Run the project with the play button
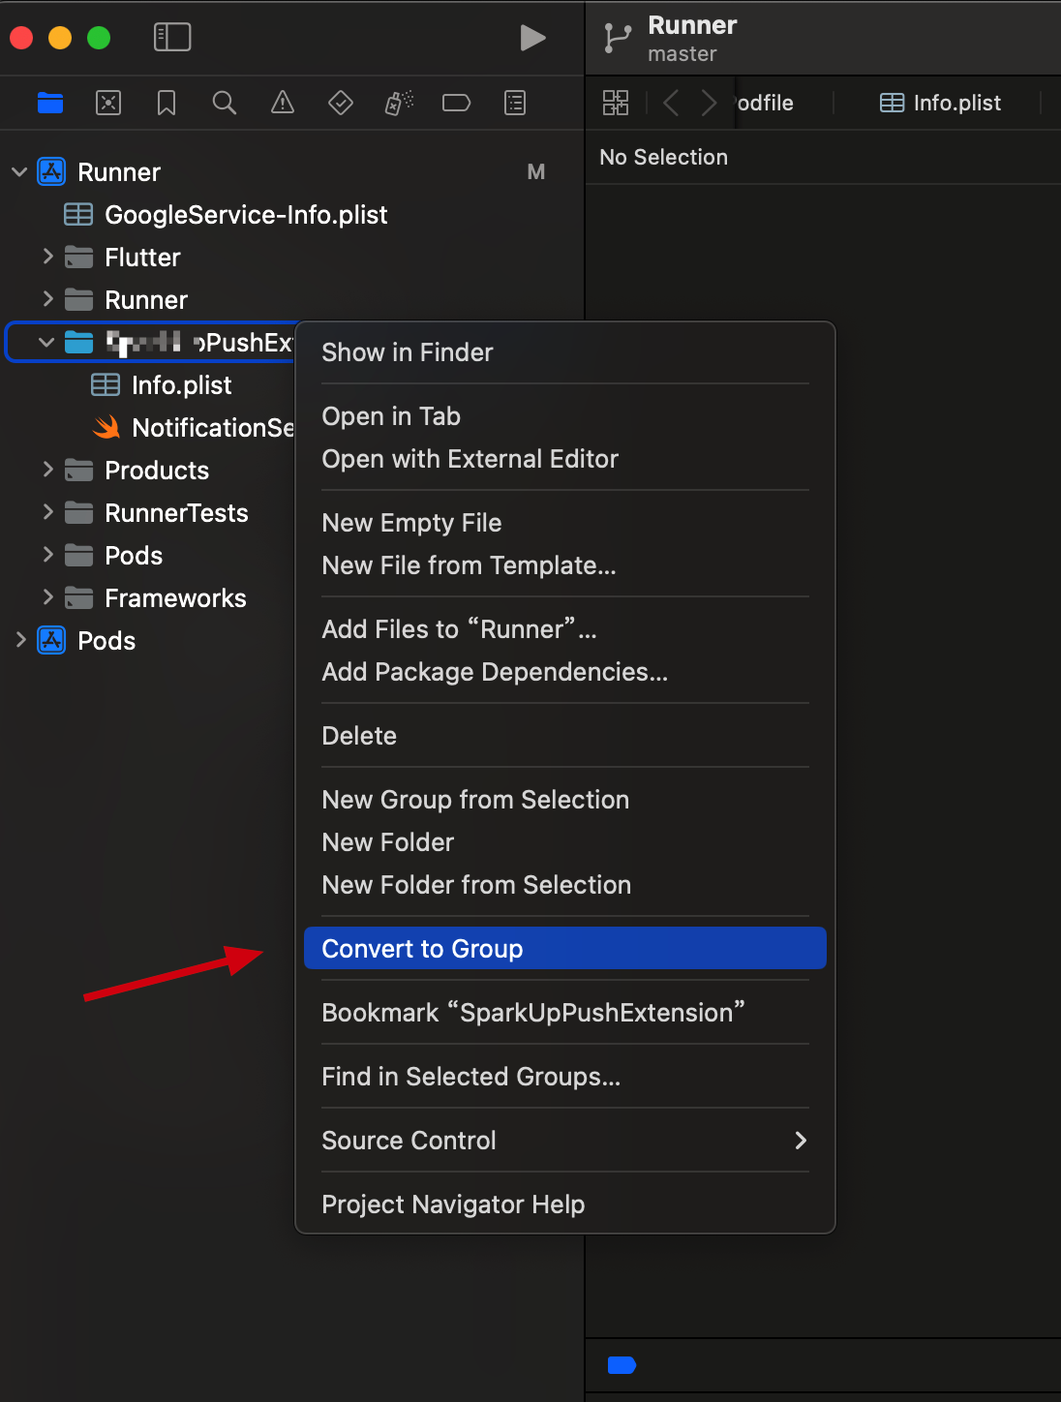Viewport: 1061px width, 1402px height. [532, 38]
